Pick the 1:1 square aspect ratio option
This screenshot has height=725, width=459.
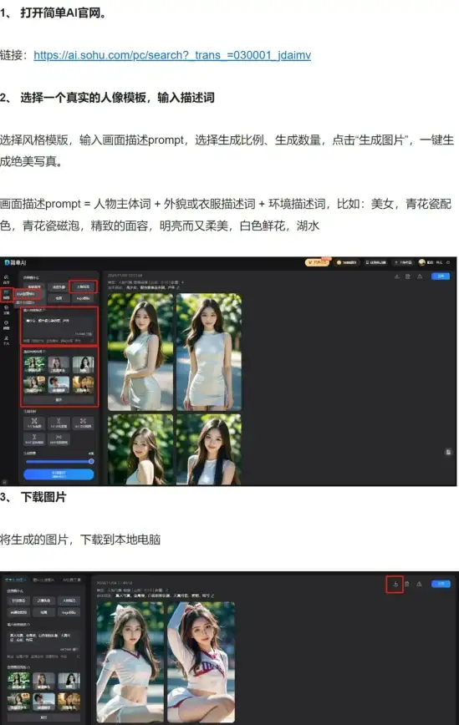tap(34, 423)
